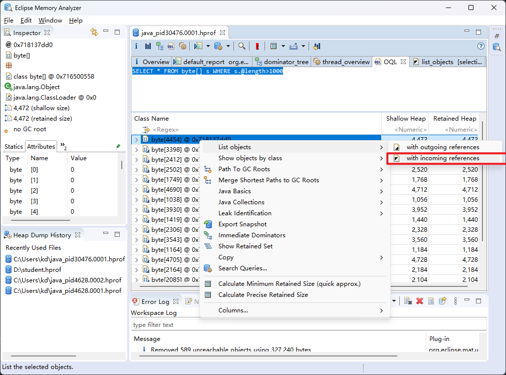
Task: Click the OQL query text line
Action: [207, 71]
